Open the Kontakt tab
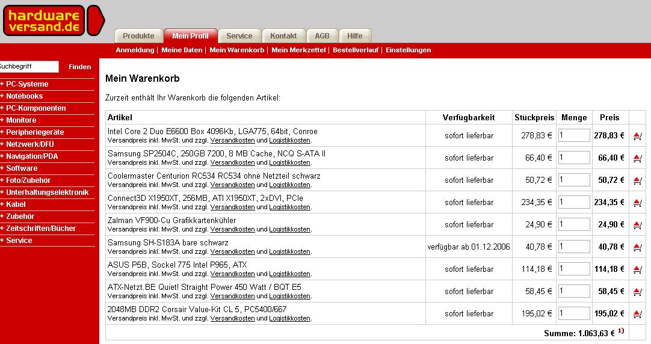This screenshot has height=344, width=651. (x=283, y=36)
